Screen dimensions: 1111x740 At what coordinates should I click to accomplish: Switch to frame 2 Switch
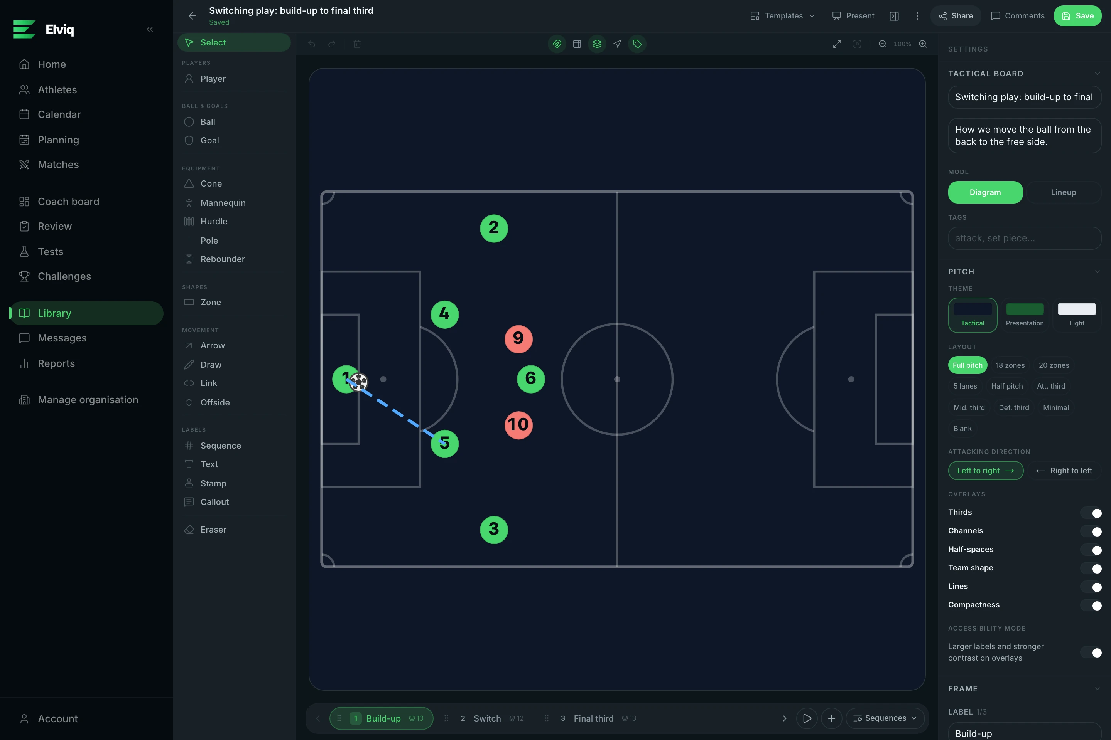[x=486, y=718]
